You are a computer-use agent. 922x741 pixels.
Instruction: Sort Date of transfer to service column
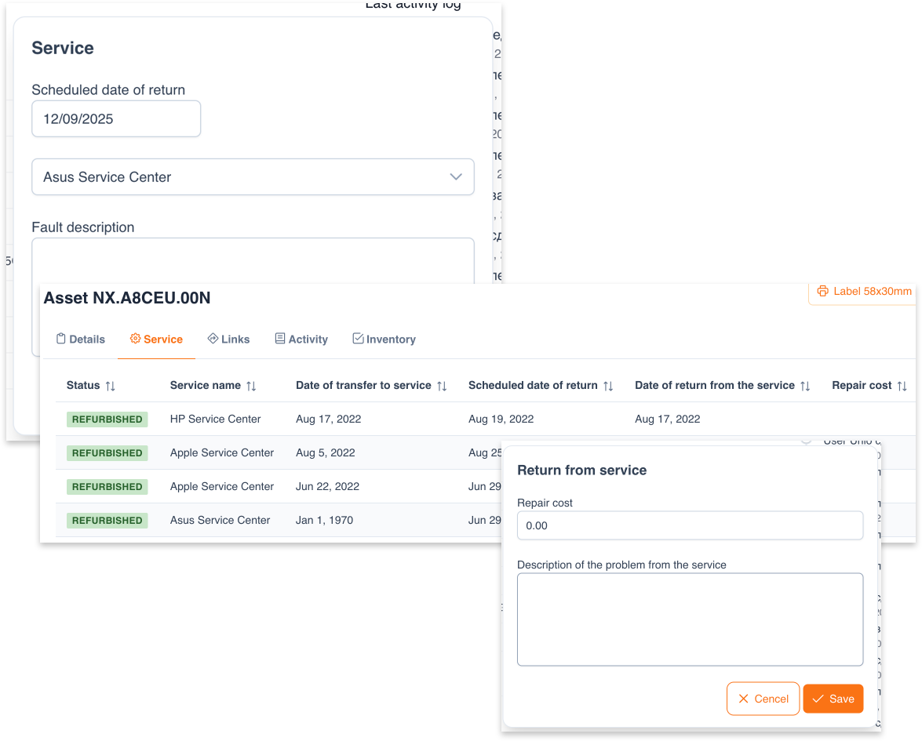point(442,386)
